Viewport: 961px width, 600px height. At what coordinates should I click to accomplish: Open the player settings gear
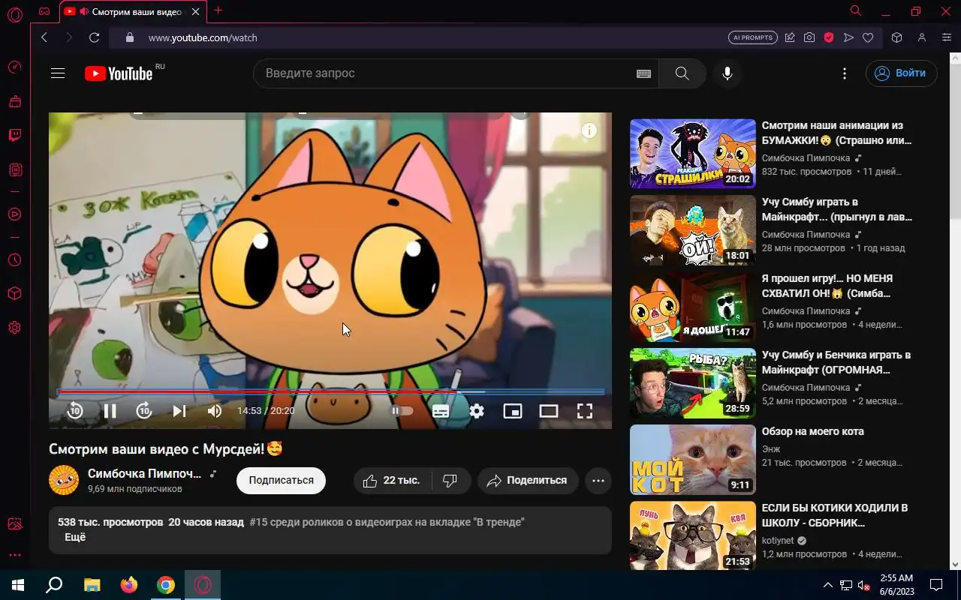pos(477,410)
